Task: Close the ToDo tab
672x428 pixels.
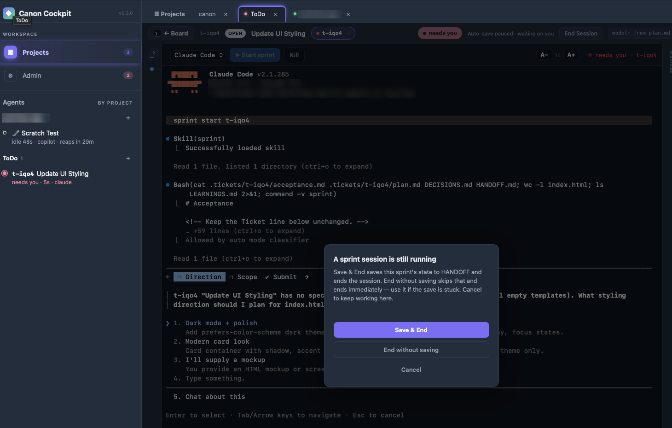Action: 275,14
